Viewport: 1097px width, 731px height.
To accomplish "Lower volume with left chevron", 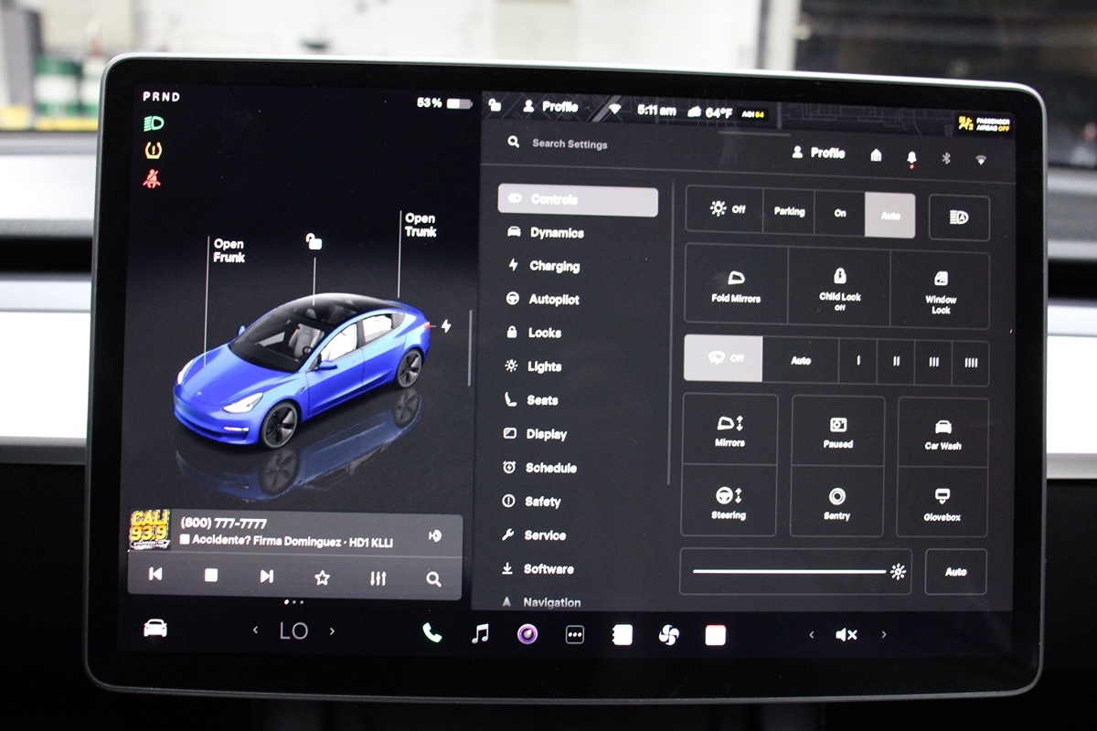I will pyautogui.click(x=811, y=634).
